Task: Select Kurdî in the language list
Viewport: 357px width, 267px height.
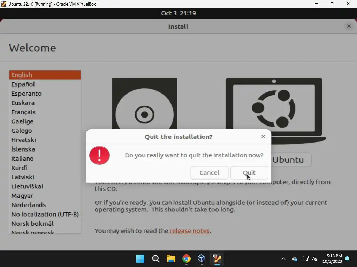Action: pos(45,168)
